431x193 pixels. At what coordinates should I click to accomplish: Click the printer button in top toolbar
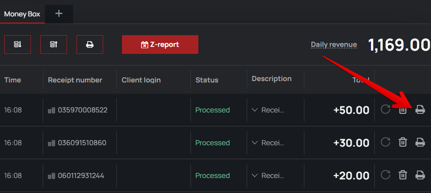click(90, 45)
